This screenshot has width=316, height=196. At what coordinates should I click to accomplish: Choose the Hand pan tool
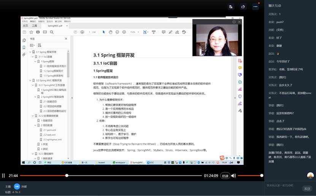tap(110, 32)
